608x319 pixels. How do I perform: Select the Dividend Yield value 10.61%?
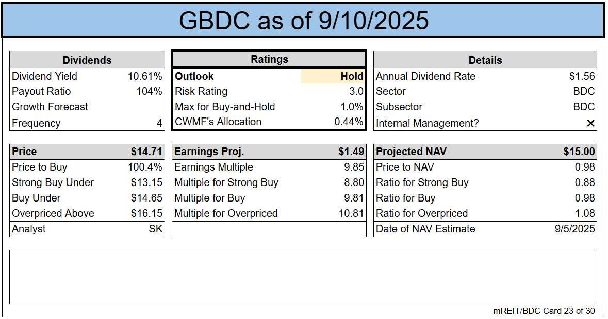pyautogui.click(x=145, y=76)
